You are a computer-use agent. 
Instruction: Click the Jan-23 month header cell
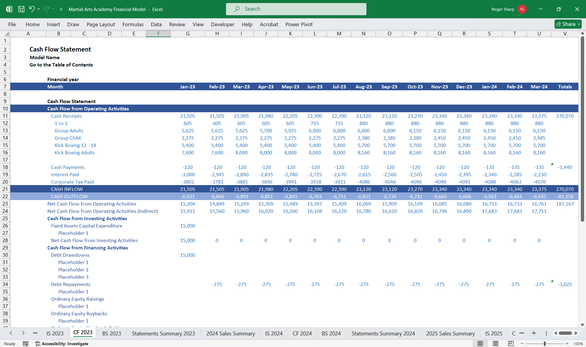coord(187,87)
